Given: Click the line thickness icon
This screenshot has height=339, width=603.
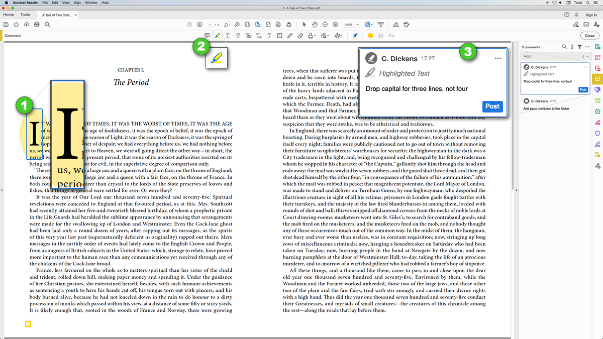Looking at the screenshot, I should coord(380,36).
